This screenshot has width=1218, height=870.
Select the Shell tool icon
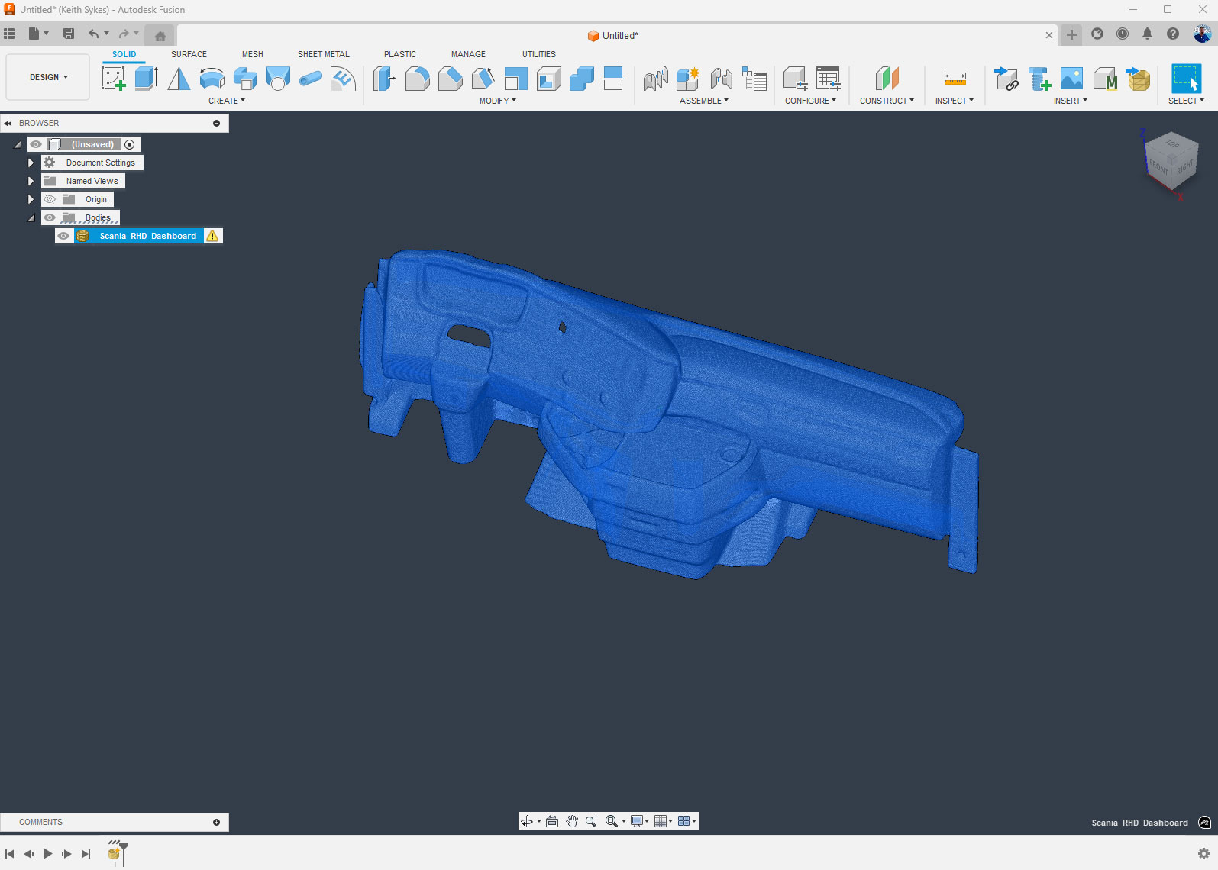click(548, 79)
